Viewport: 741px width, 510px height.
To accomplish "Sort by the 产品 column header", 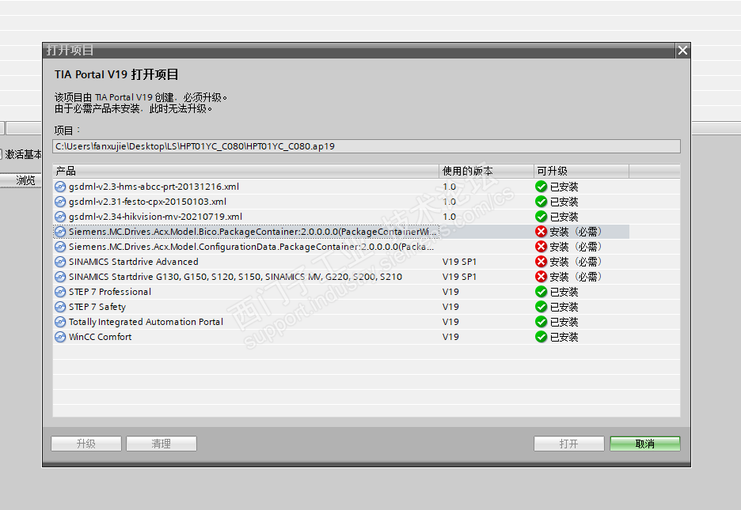I will (x=245, y=171).
